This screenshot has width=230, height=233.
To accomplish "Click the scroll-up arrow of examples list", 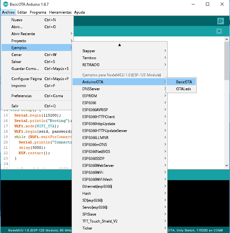I will pos(119,45).
